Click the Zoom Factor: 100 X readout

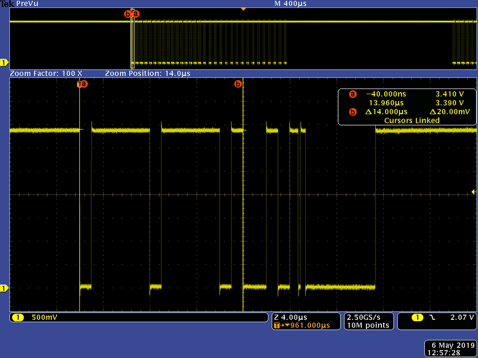46,73
